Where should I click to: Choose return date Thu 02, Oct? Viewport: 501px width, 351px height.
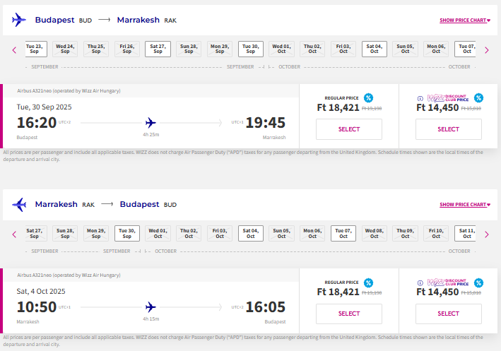click(189, 234)
